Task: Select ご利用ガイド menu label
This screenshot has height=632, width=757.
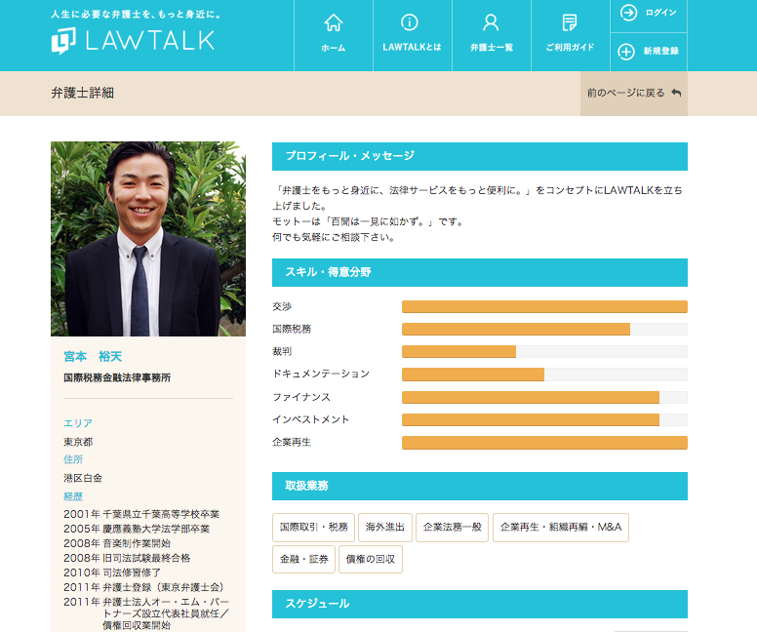Action: pyautogui.click(x=570, y=48)
